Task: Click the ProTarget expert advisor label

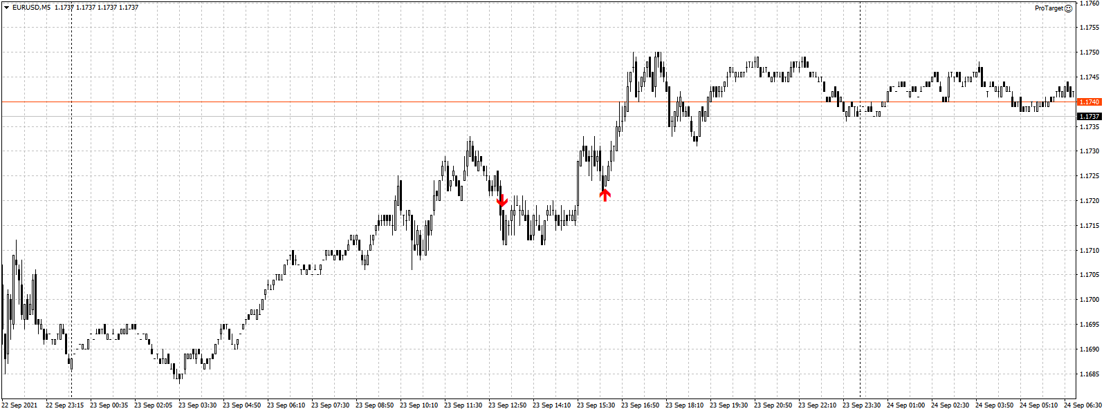Action: tap(1049, 8)
